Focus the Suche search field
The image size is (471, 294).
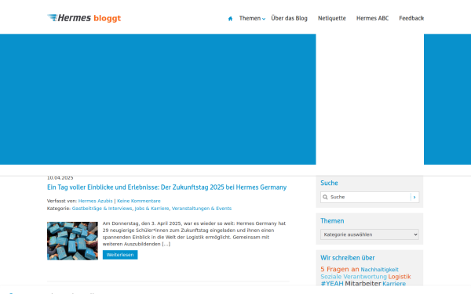(370, 197)
